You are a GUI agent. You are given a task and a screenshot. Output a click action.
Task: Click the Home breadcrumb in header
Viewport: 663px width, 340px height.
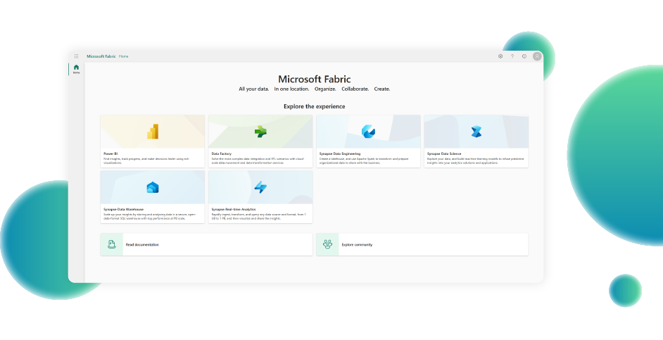[124, 56]
